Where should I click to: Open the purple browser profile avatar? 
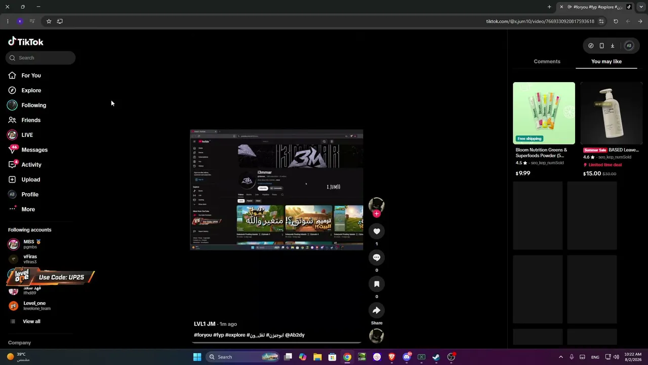coord(20,21)
